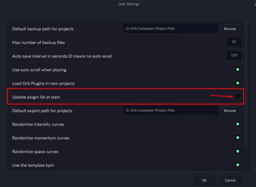Click the User Settings title bar

click(129, 4)
